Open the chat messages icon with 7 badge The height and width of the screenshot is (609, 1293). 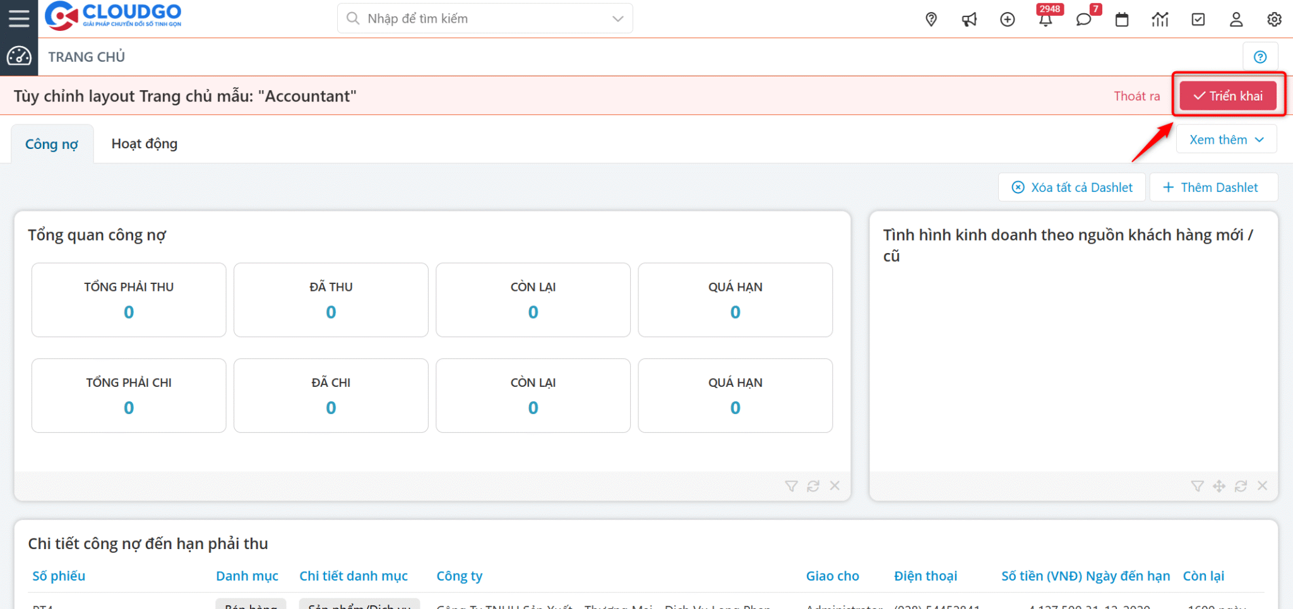(x=1084, y=20)
